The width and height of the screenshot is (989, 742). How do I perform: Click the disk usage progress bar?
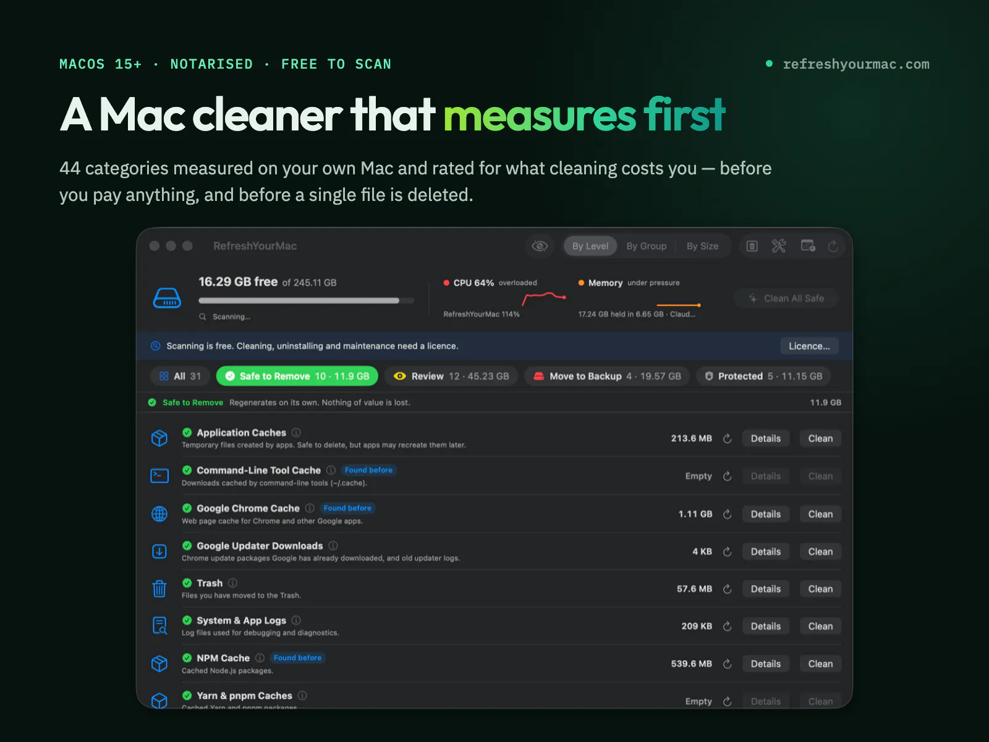point(306,301)
